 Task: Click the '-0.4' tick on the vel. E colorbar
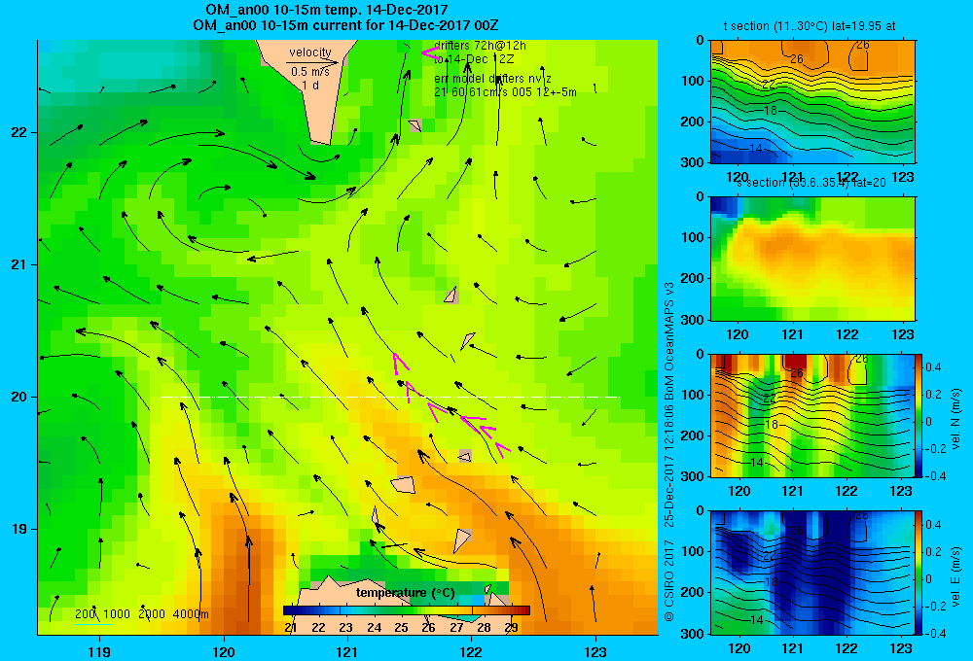tap(935, 633)
